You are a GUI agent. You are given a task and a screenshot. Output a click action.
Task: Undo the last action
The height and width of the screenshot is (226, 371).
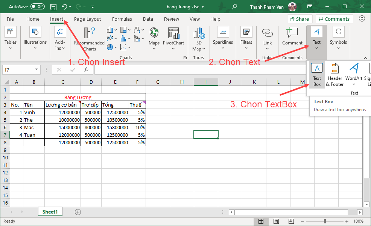(64, 7)
